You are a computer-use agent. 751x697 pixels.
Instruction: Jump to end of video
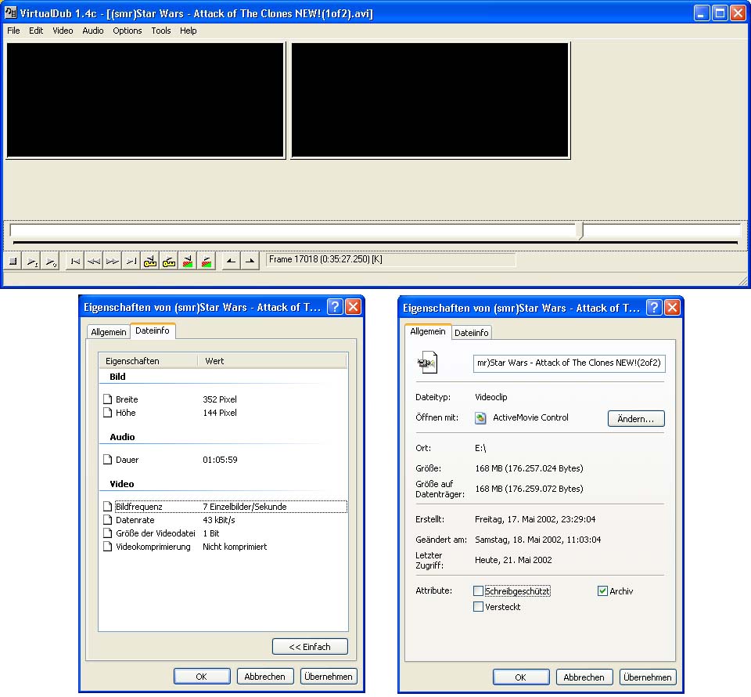point(131,262)
